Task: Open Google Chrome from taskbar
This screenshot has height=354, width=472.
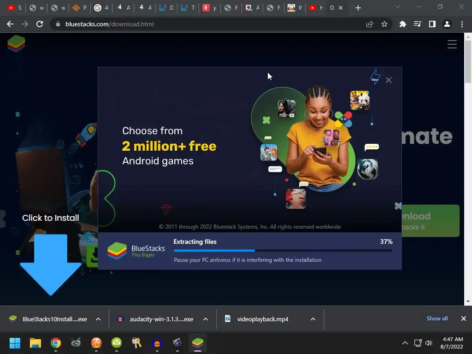Action: pyautogui.click(x=56, y=343)
